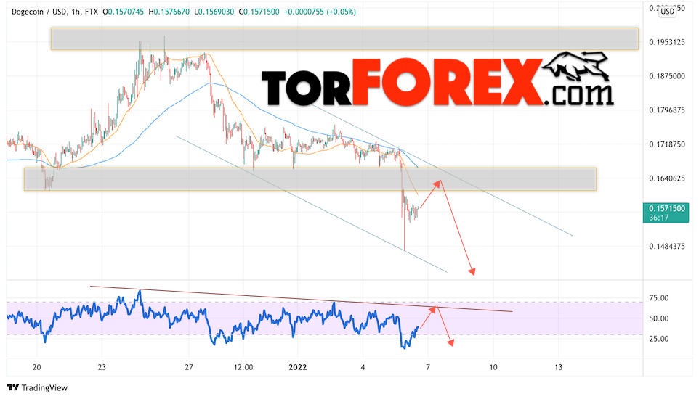Click the change value +0.0000755 (+0.05%)

point(320,12)
